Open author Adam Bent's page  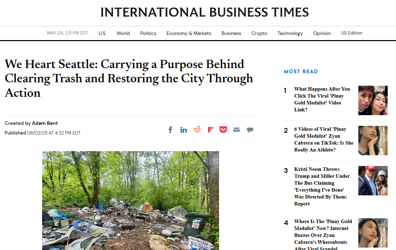45,123
